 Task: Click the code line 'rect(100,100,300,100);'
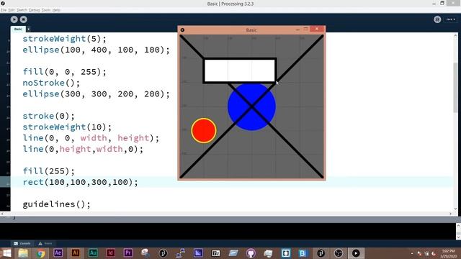point(80,182)
